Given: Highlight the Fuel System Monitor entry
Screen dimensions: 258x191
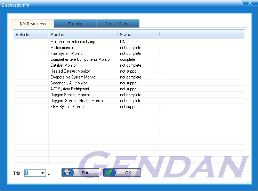Looking at the screenshot, I should point(67,53).
